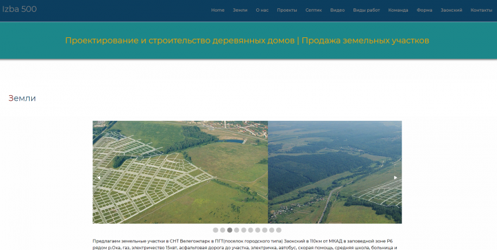Select the active third carousel dot
The height and width of the screenshot is (250, 497).
click(x=229, y=230)
